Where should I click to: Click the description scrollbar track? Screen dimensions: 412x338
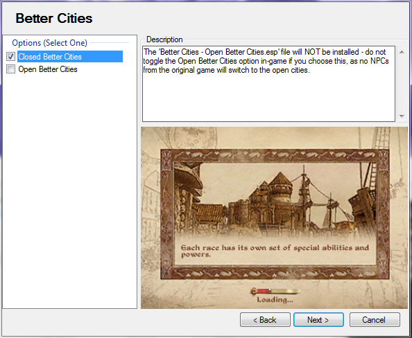[402, 84]
